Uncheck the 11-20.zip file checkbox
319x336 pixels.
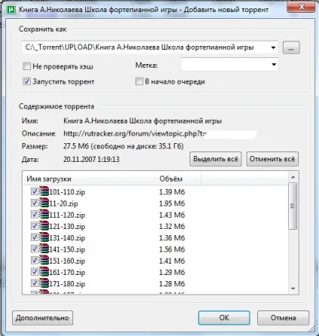[x=35, y=203]
